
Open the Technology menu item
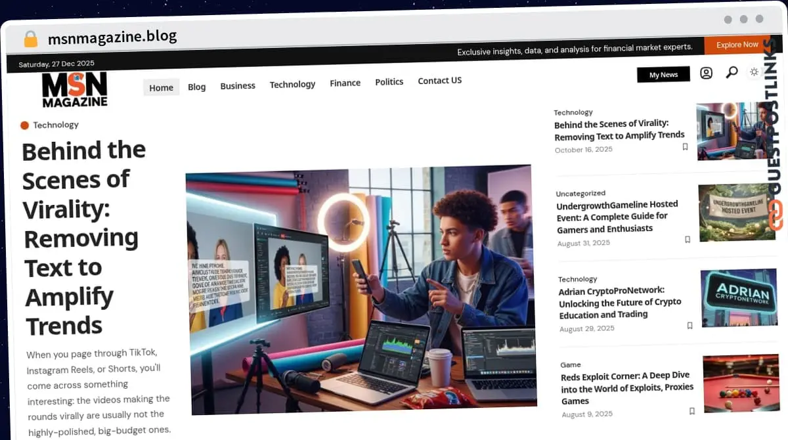292,84
